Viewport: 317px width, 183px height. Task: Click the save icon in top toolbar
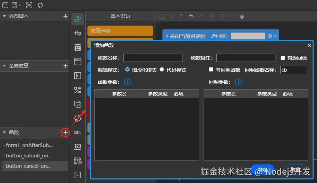5,5
